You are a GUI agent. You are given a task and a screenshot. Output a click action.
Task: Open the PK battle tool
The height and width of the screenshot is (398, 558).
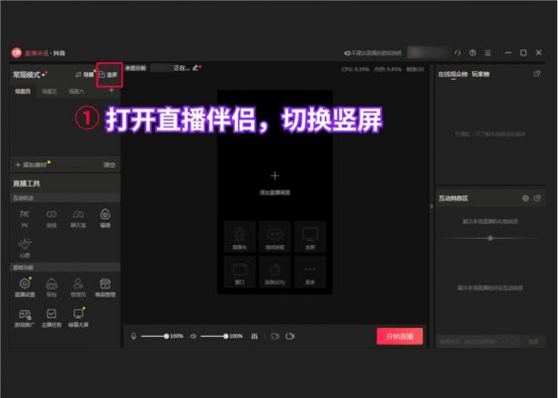(25, 217)
